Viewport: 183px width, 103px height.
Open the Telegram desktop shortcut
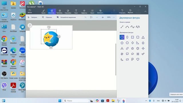[22, 28]
